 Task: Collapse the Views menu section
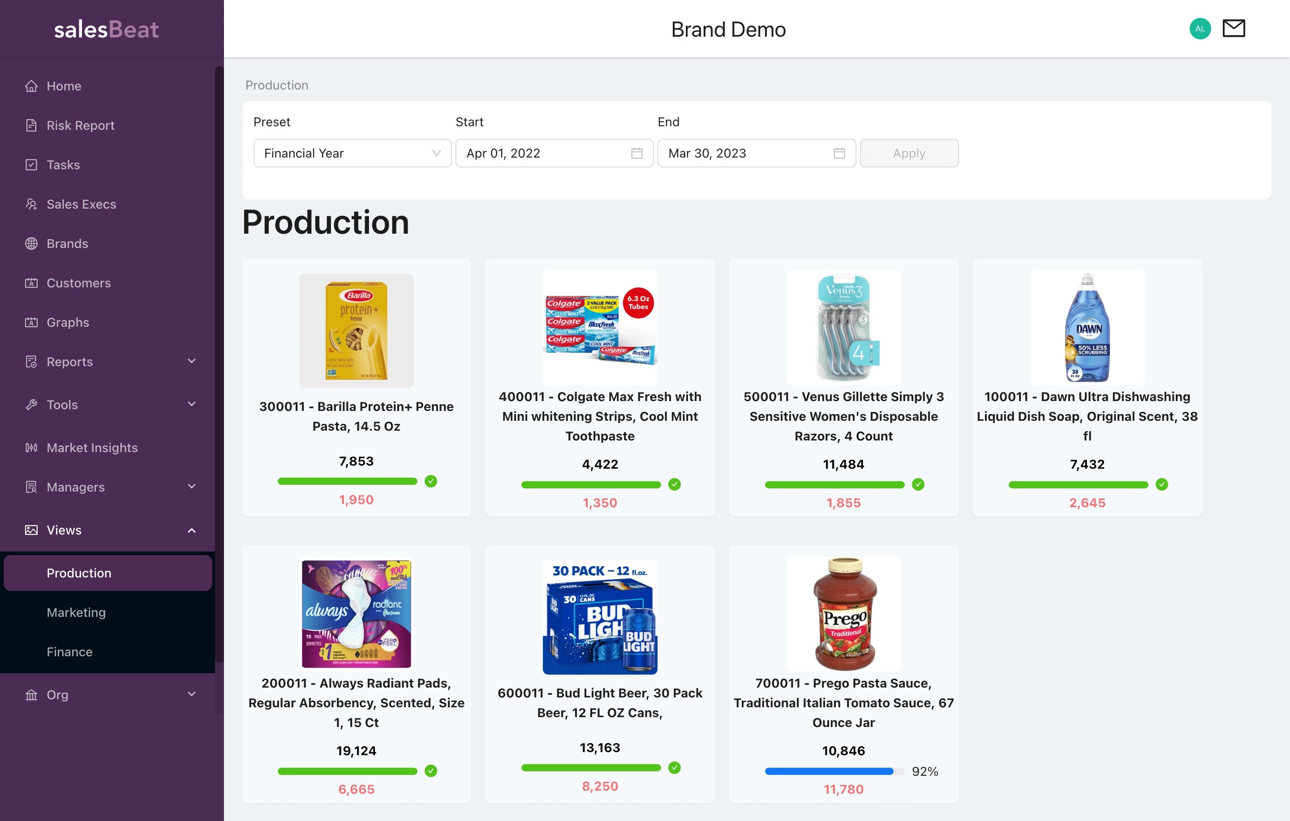(x=191, y=530)
